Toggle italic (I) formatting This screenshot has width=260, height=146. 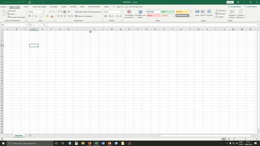pyautogui.click(x=32, y=16)
